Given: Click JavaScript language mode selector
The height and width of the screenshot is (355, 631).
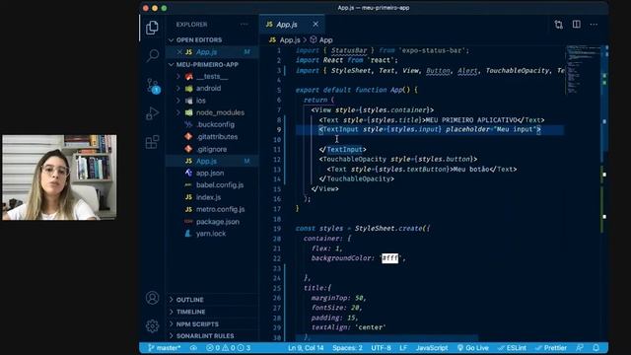Looking at the screenshot, I should tap(432, 348).
